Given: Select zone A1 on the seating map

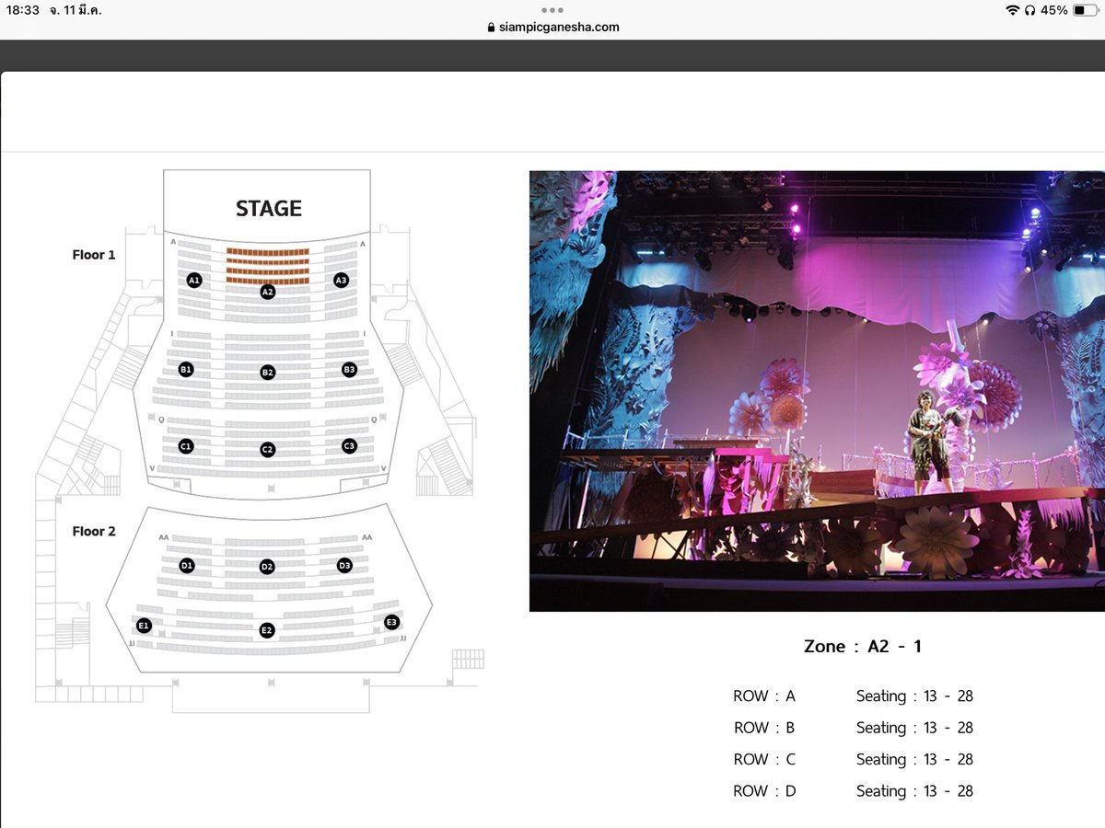Looking at the screenshot, I should click(x=194, y=280).
